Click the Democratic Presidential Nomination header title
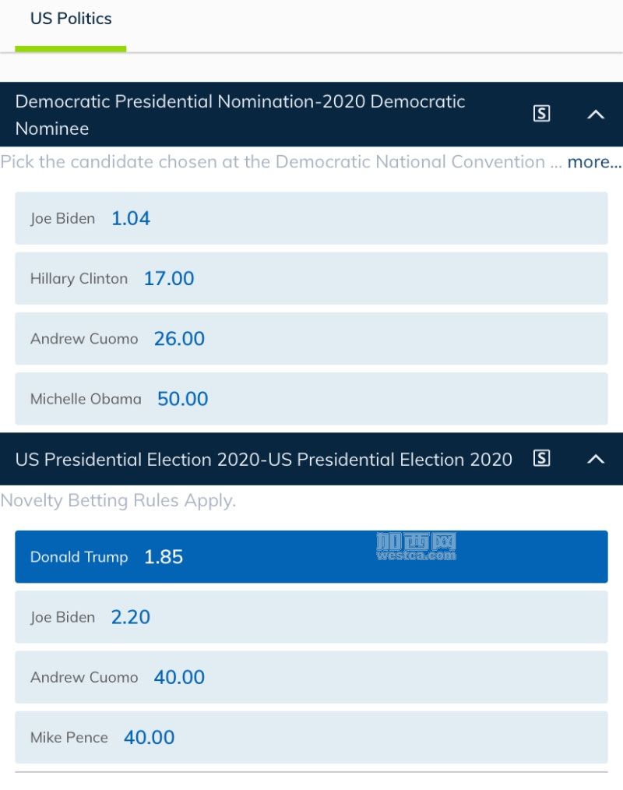 click(x=240, y=115)
